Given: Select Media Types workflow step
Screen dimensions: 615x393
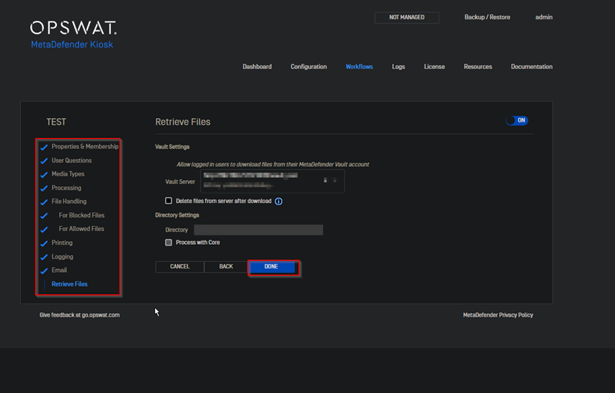Looking at the screenshot, I should [68, 173].
